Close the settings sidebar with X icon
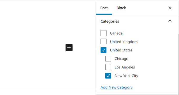 (170, 8)
